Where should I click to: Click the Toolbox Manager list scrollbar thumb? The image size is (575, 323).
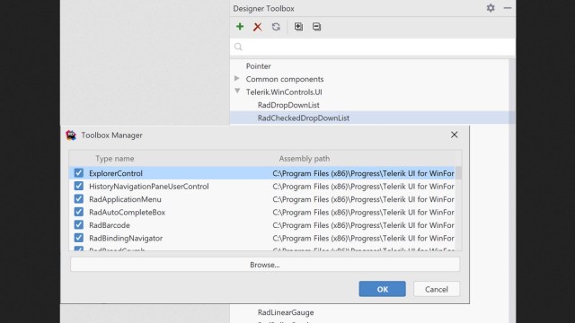click(x=458, y=172)
